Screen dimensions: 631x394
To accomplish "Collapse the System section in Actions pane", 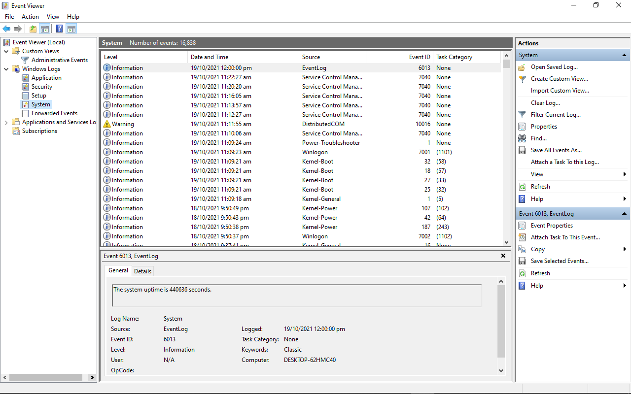I will point(625,55).
